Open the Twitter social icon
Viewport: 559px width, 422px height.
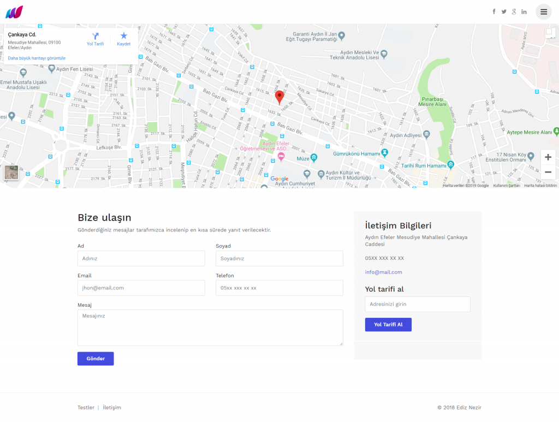point(504,11)
